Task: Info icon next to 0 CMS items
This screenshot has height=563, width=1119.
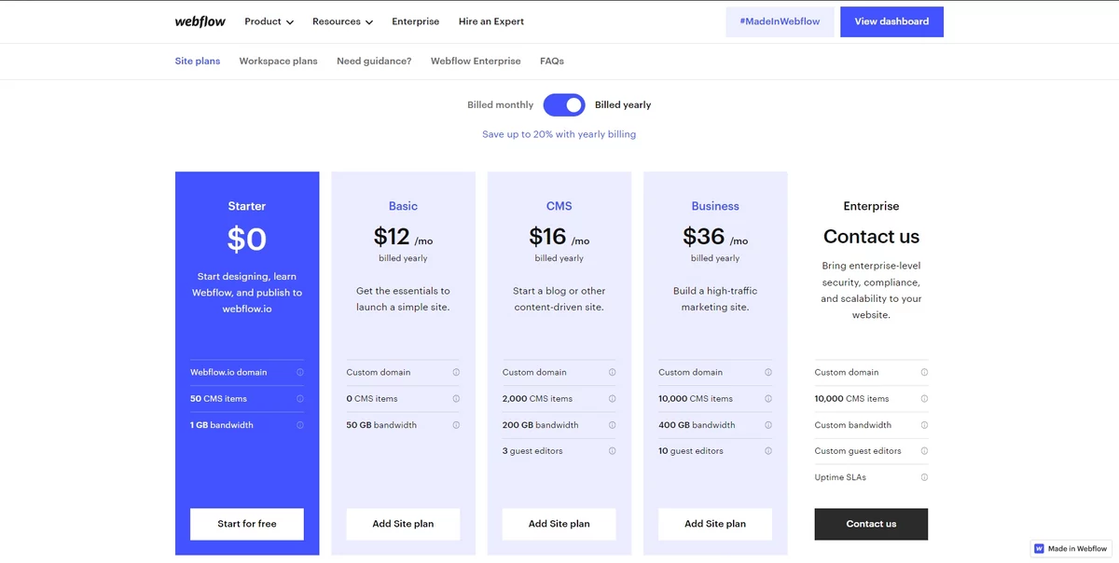Action: (x=456, y=398)
